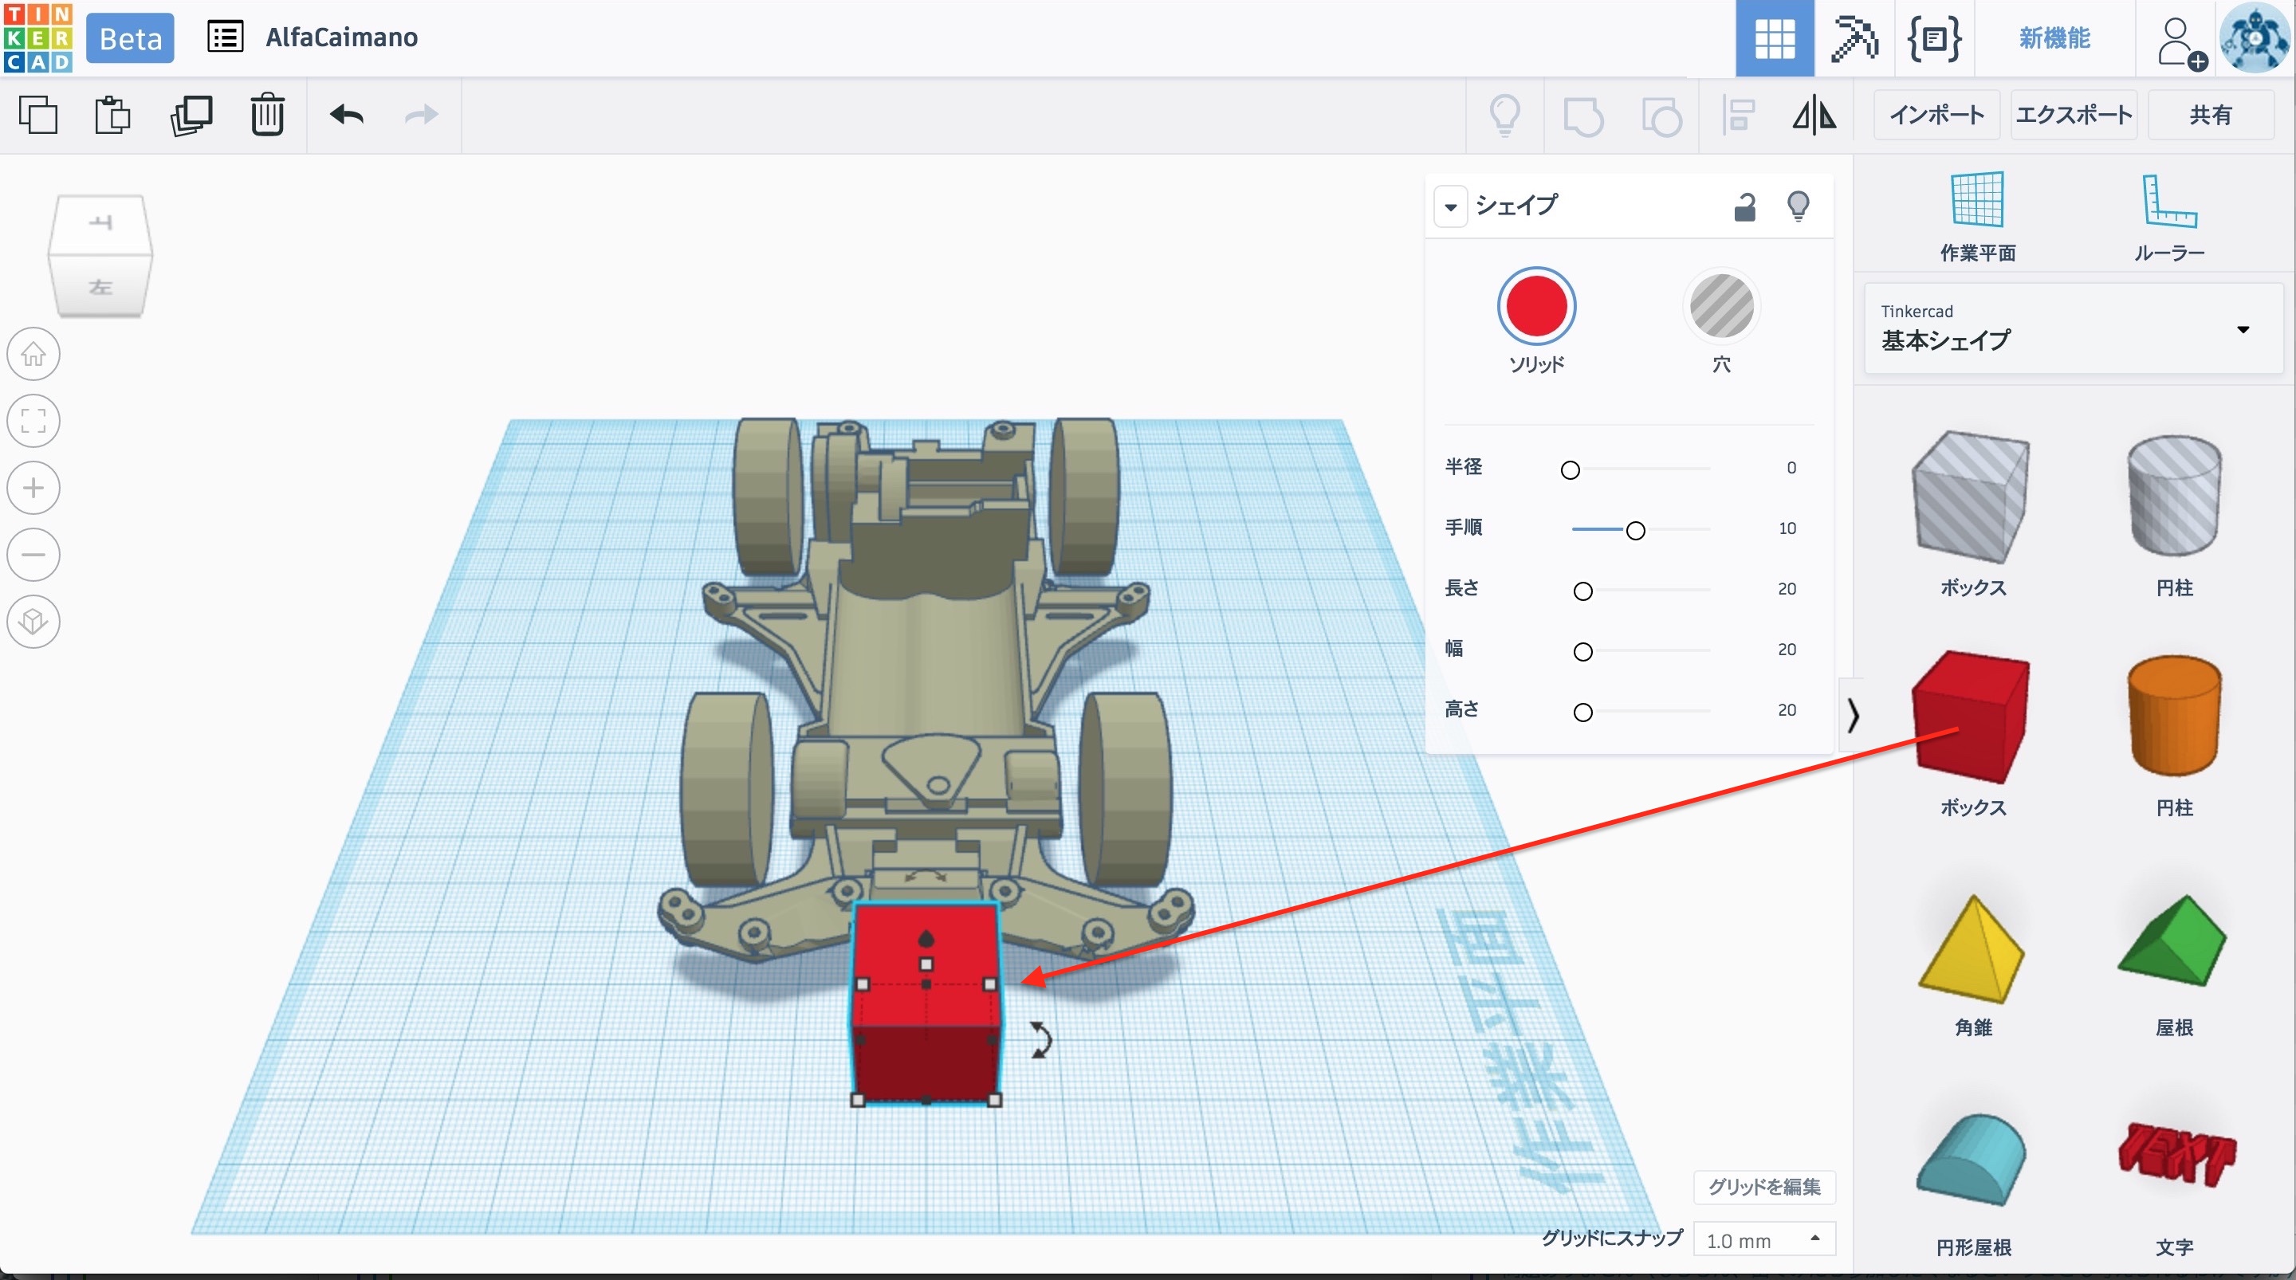The height and width of the screenshot is (1280, 2296).
Task: Set shape to Hole (穴)
Action: (1721, 307)
